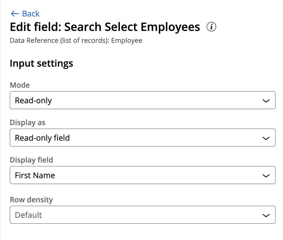Click the Edit field: Search Select Employees heading
Image resolution: width=283 pixels, height=240 pixels.
coord(105,27)
